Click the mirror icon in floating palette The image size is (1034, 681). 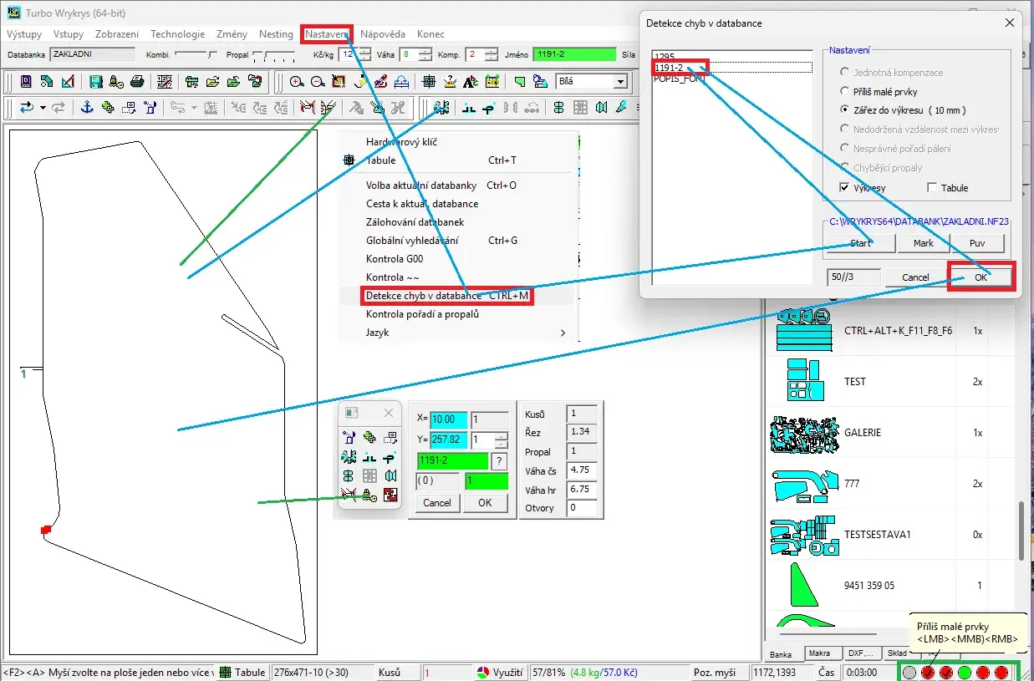(x=391, y=475)
